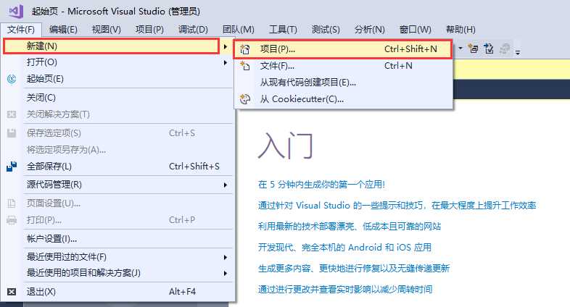Expand the 源代码管理(R) submenu arrow
570x307 pixels.
click(226, 185)
